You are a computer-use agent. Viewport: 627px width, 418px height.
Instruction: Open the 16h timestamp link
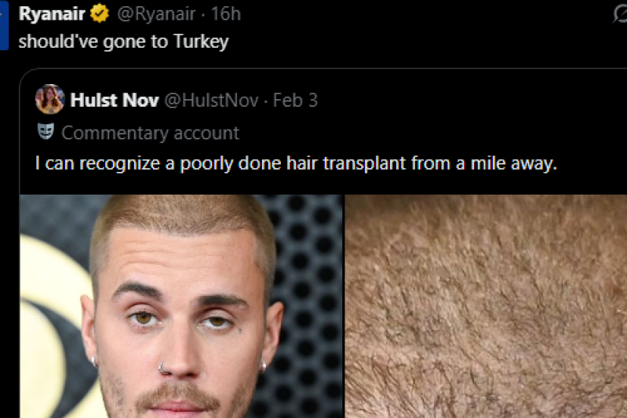(225, 14)
